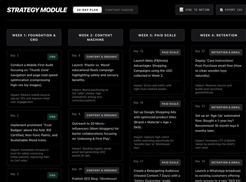This screenshot has width=246, height=182.
Task: Click the notepad icon on Sync to Notion
Action: 181,10
